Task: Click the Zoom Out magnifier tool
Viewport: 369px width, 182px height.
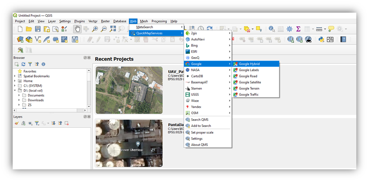Action: pos(104,29)
